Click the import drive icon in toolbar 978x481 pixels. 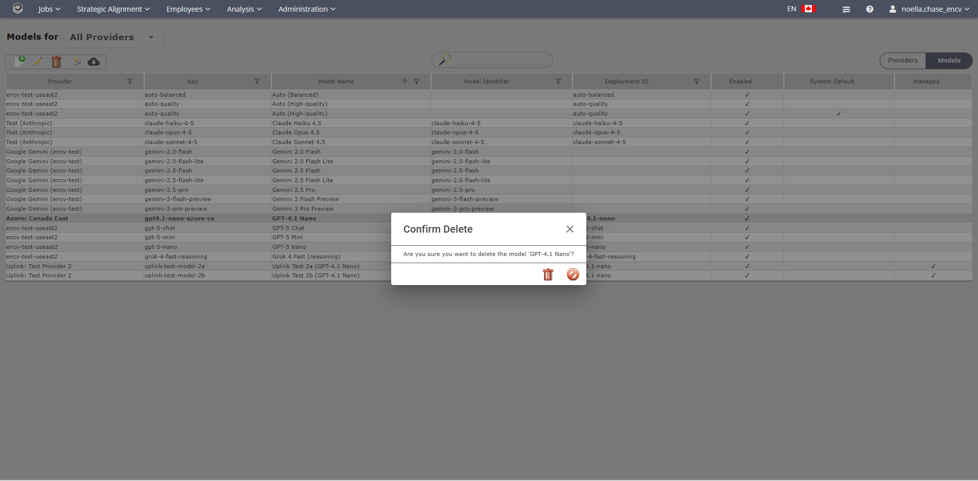click(75, 62)
